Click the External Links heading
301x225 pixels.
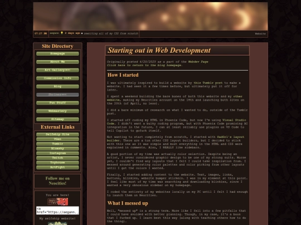pos(57,127)
